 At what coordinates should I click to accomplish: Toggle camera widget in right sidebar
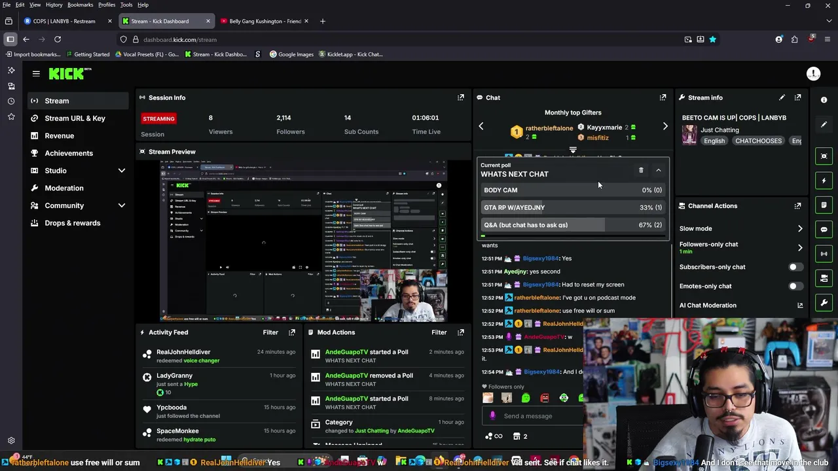click(824, 279)
